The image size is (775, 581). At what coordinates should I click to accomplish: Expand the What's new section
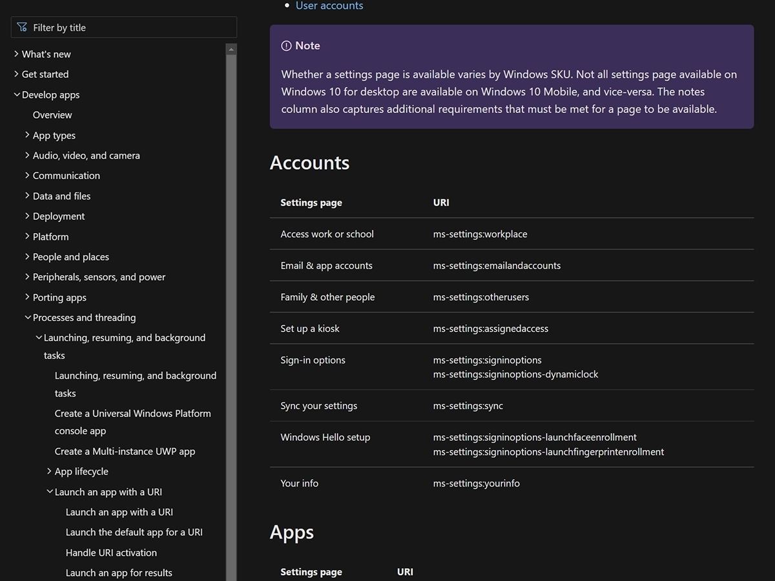tap(16, 54)
